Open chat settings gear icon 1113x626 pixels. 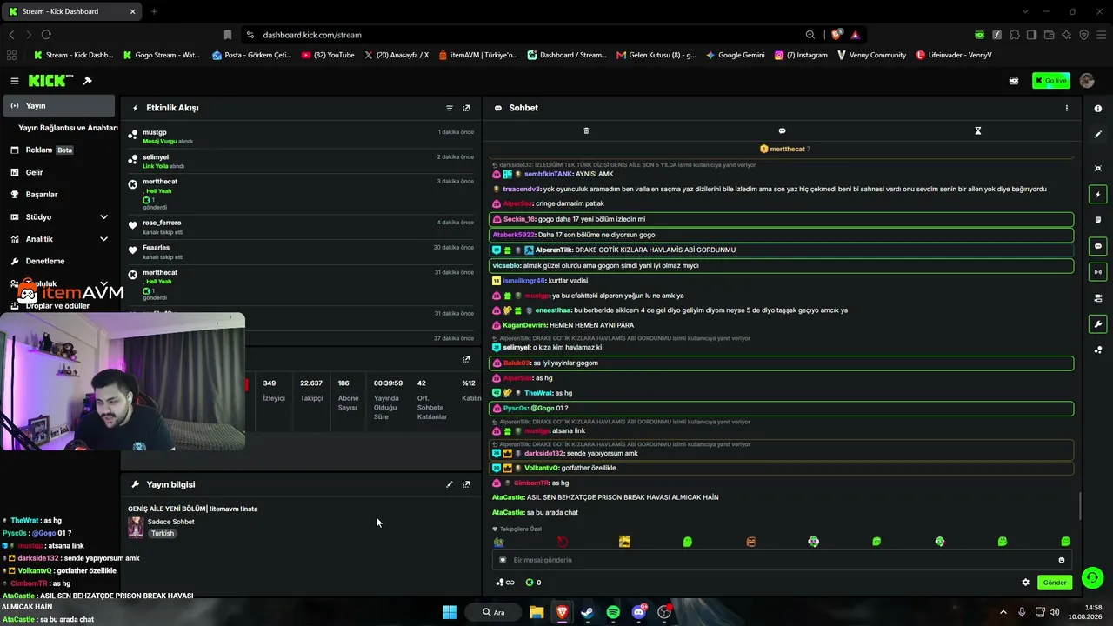click(x=1025, y=583)
